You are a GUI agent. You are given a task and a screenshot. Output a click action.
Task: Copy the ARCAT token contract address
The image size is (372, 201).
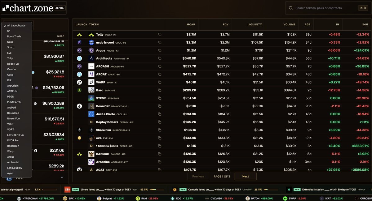160,74
